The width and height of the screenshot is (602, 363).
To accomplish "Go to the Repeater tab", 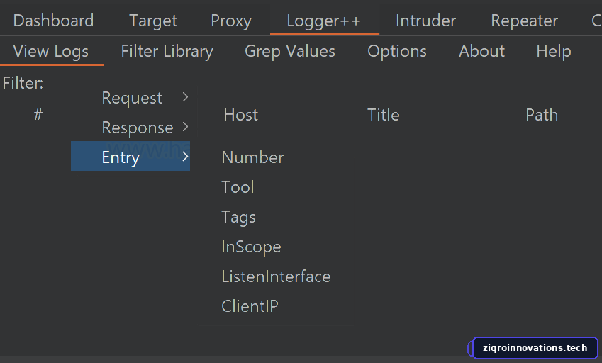I will (525, 21).
